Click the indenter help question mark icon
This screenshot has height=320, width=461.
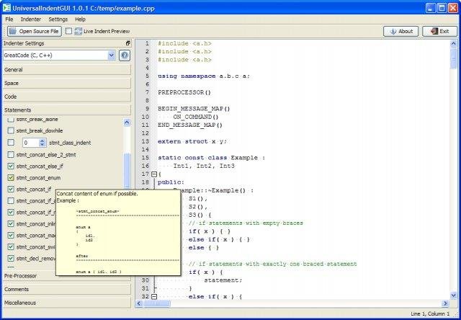tap(125, 55)
